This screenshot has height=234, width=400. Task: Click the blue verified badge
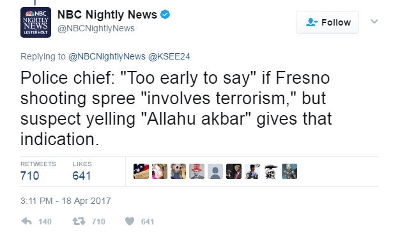coord(165,14)
